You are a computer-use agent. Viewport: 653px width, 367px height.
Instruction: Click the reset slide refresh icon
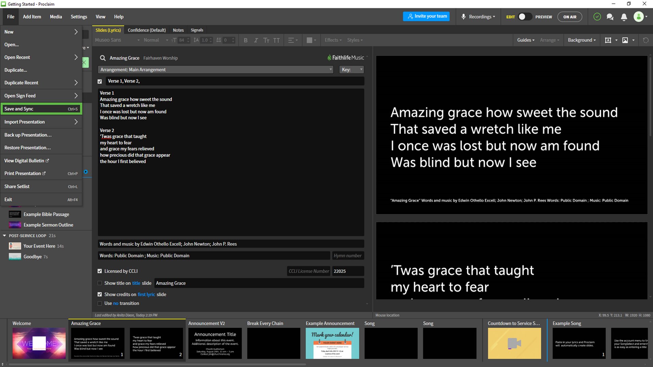tap(646, 40)
